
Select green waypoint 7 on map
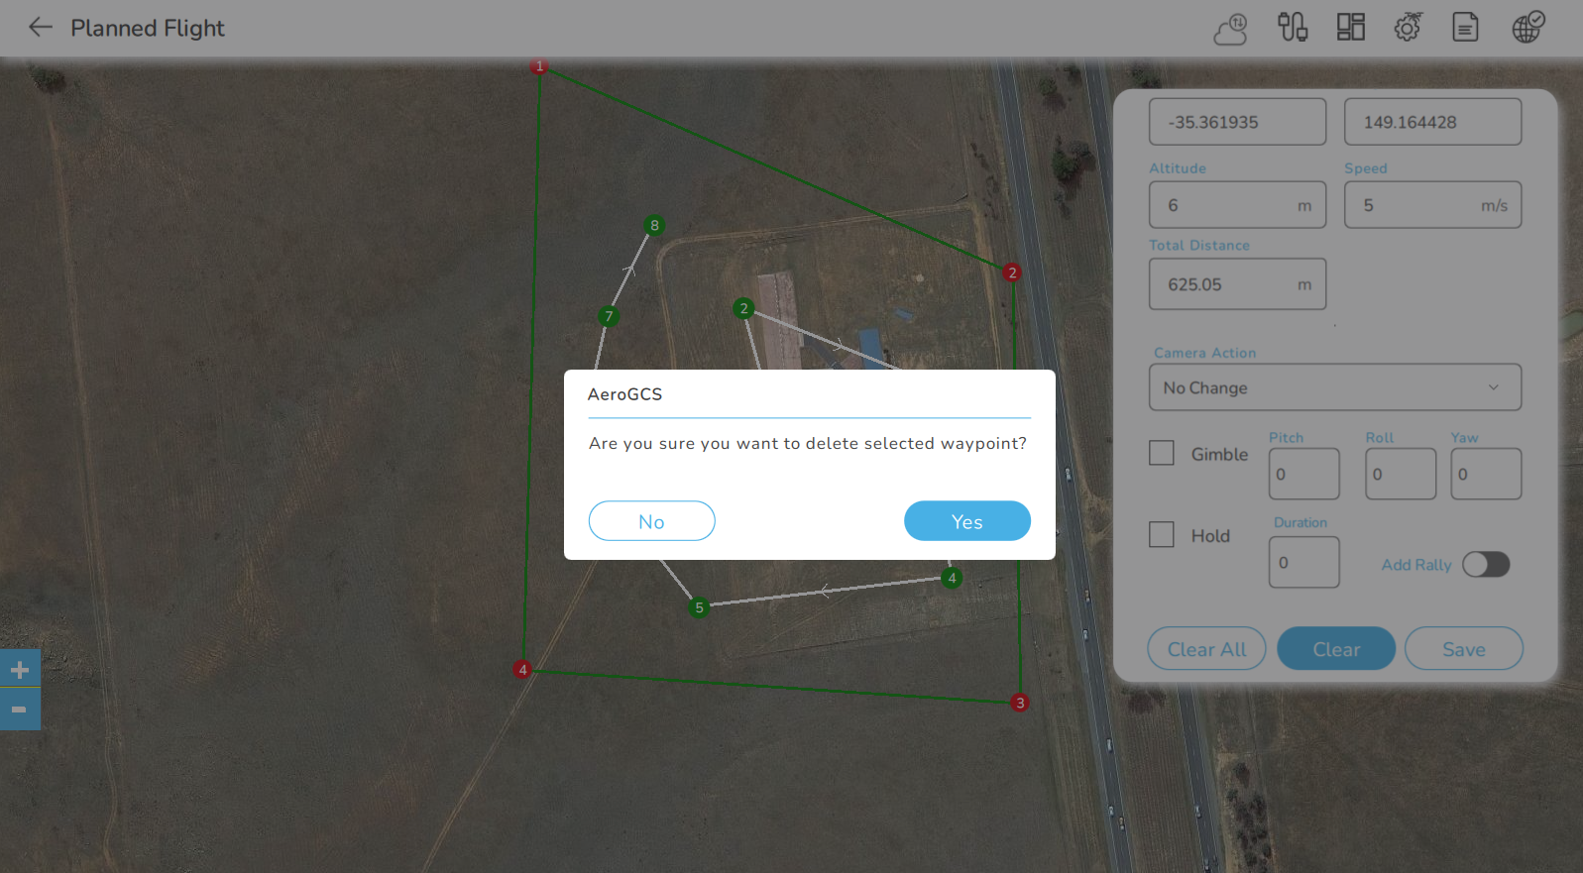[609, 316]
